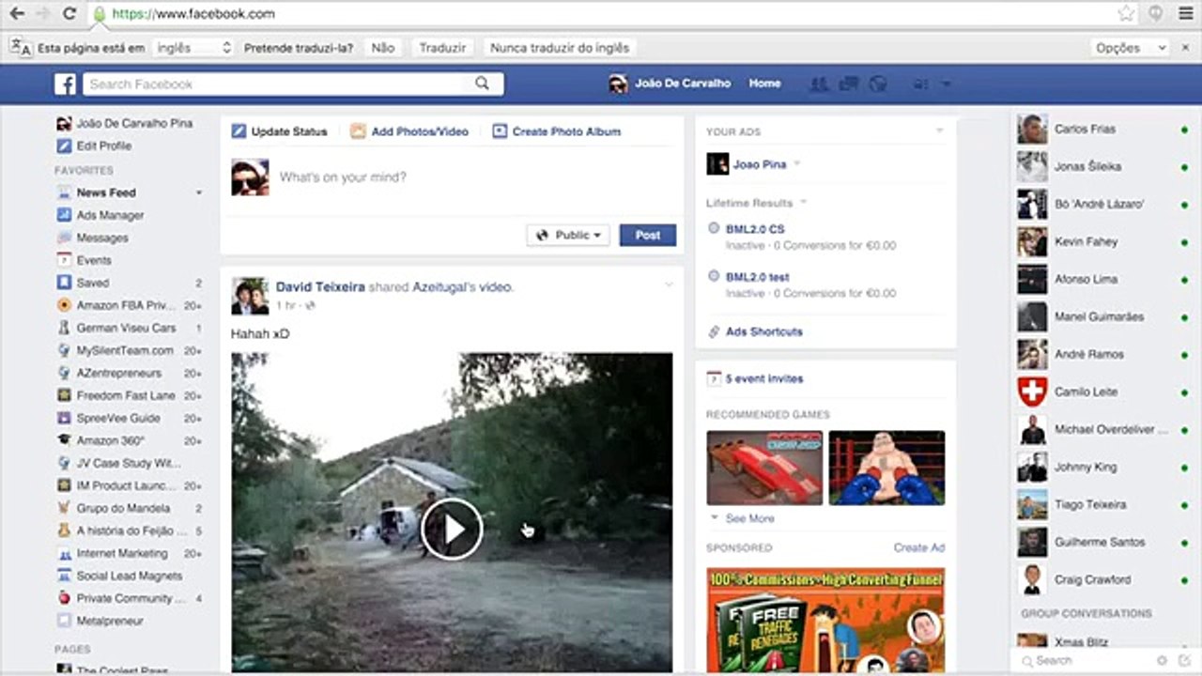This screenshot has width=1202, height=676.
Task: Expand the News Feed options arrow
Action: click(198, 192)
